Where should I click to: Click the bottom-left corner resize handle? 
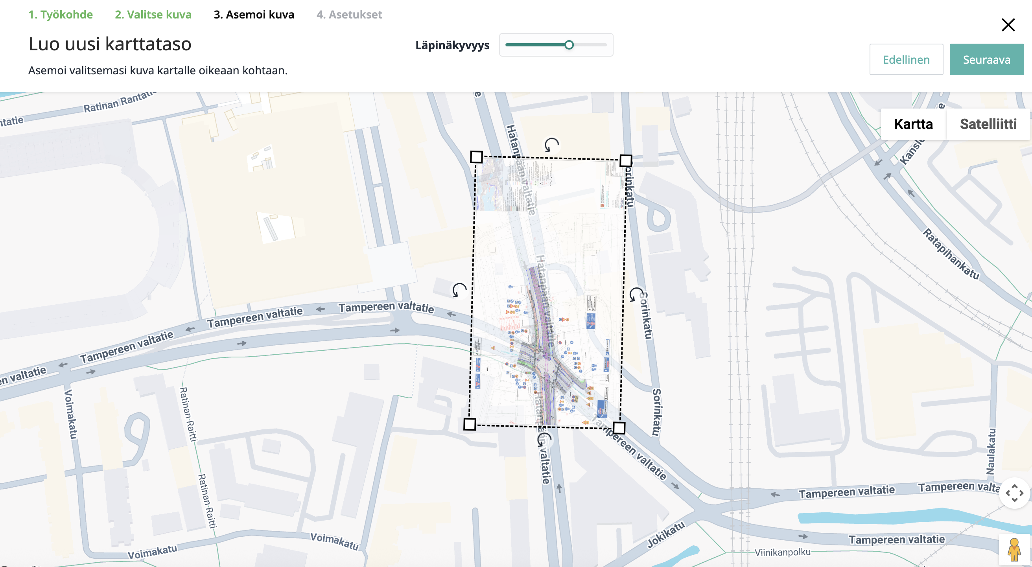point(470,424)
